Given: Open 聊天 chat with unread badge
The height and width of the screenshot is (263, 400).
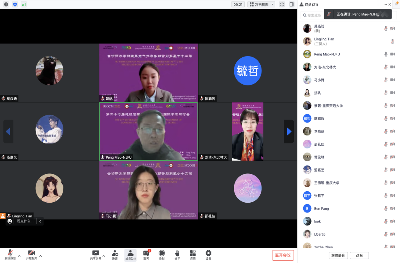Looking at the screenshot, I should (146, 255).
